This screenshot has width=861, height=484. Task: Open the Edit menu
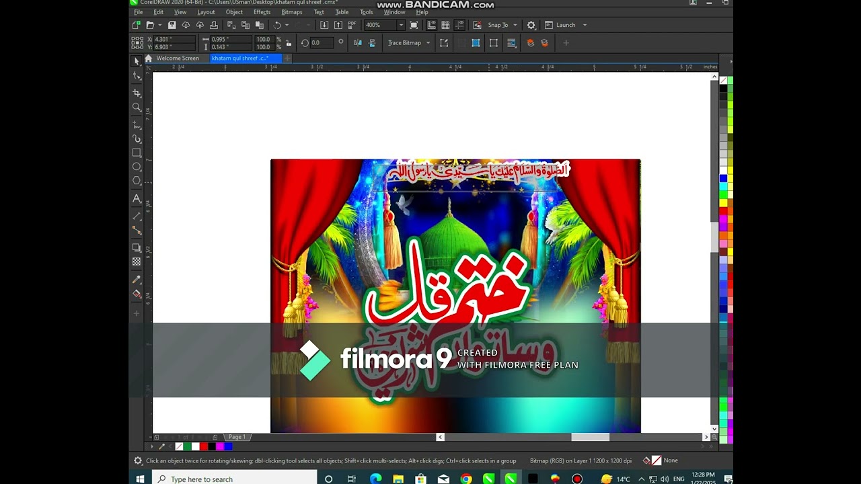coord(158,12)
